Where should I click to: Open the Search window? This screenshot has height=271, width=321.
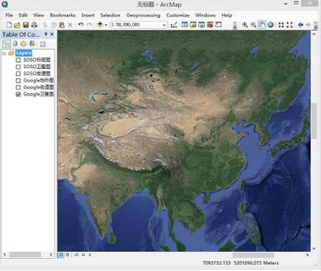point(201,24)
